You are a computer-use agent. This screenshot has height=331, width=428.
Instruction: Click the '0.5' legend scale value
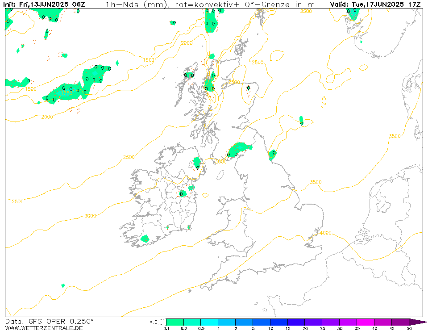pos(201,328)
